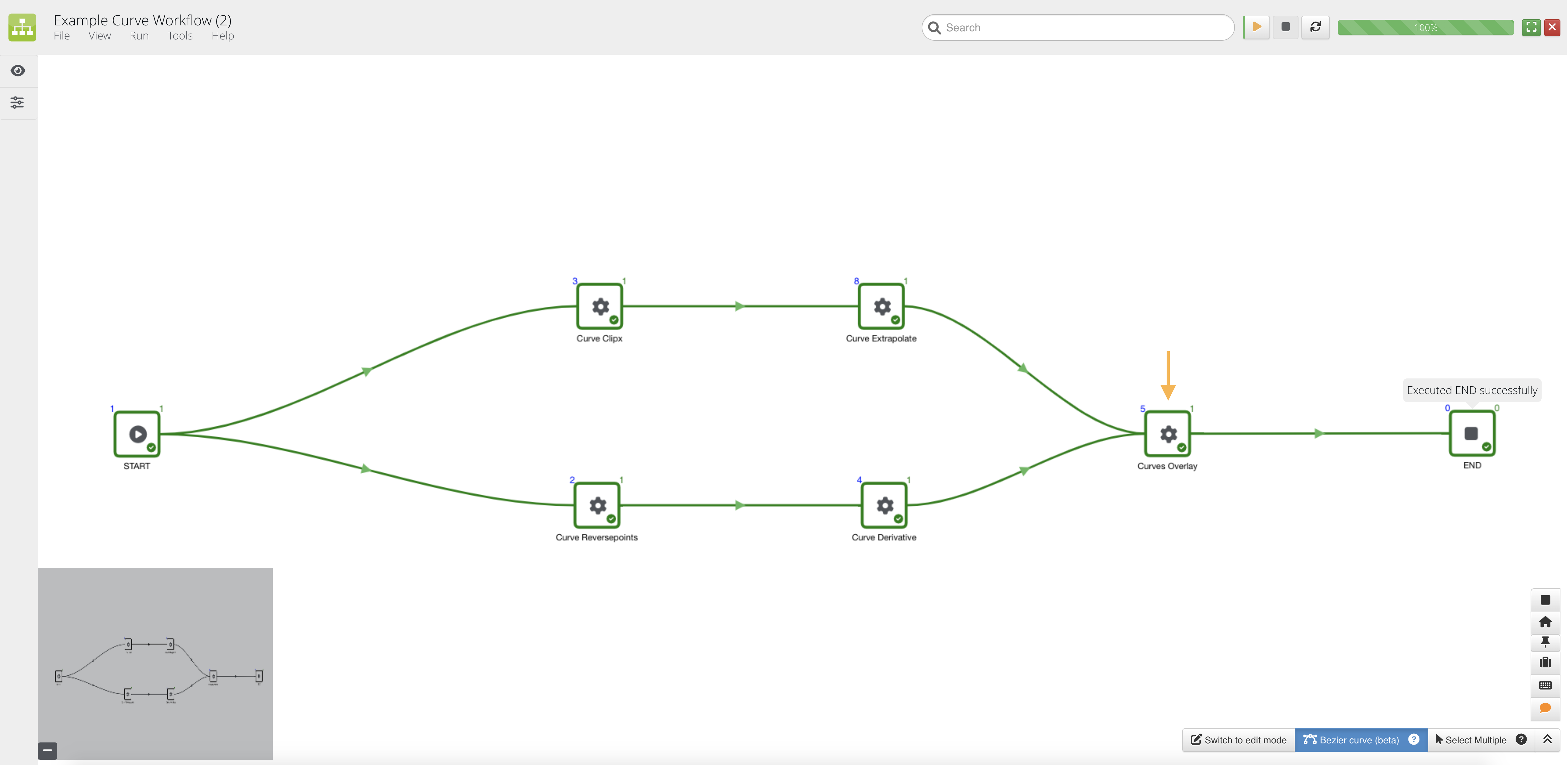
Task: Click the square stop icon in right toolbar
Action: pyautogui.click(x=1545, y=600)
